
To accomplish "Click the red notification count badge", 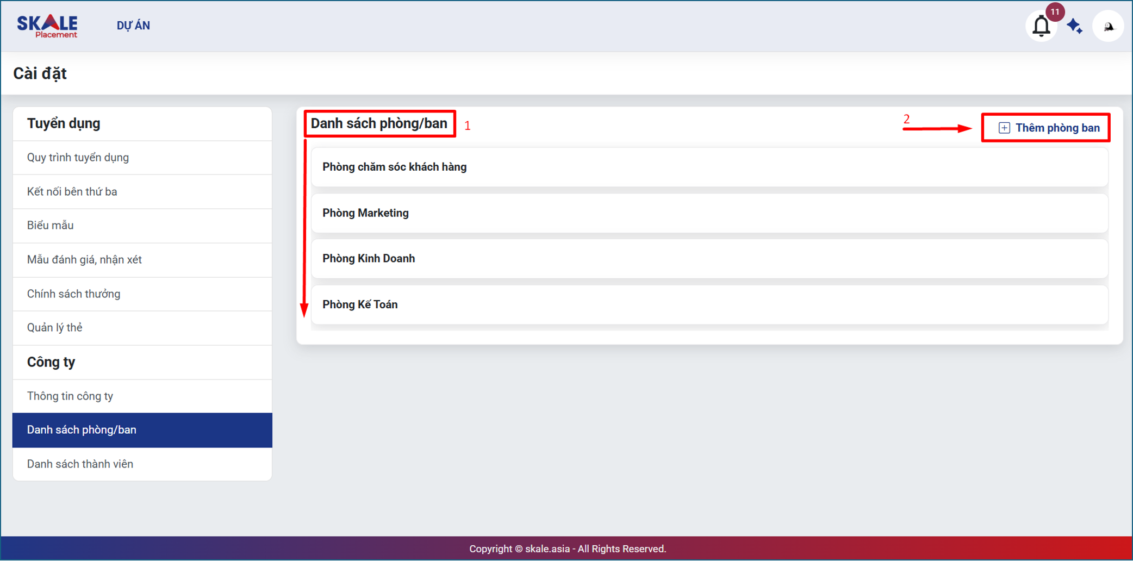I will pyautogui.click(x=1055, y=12).
